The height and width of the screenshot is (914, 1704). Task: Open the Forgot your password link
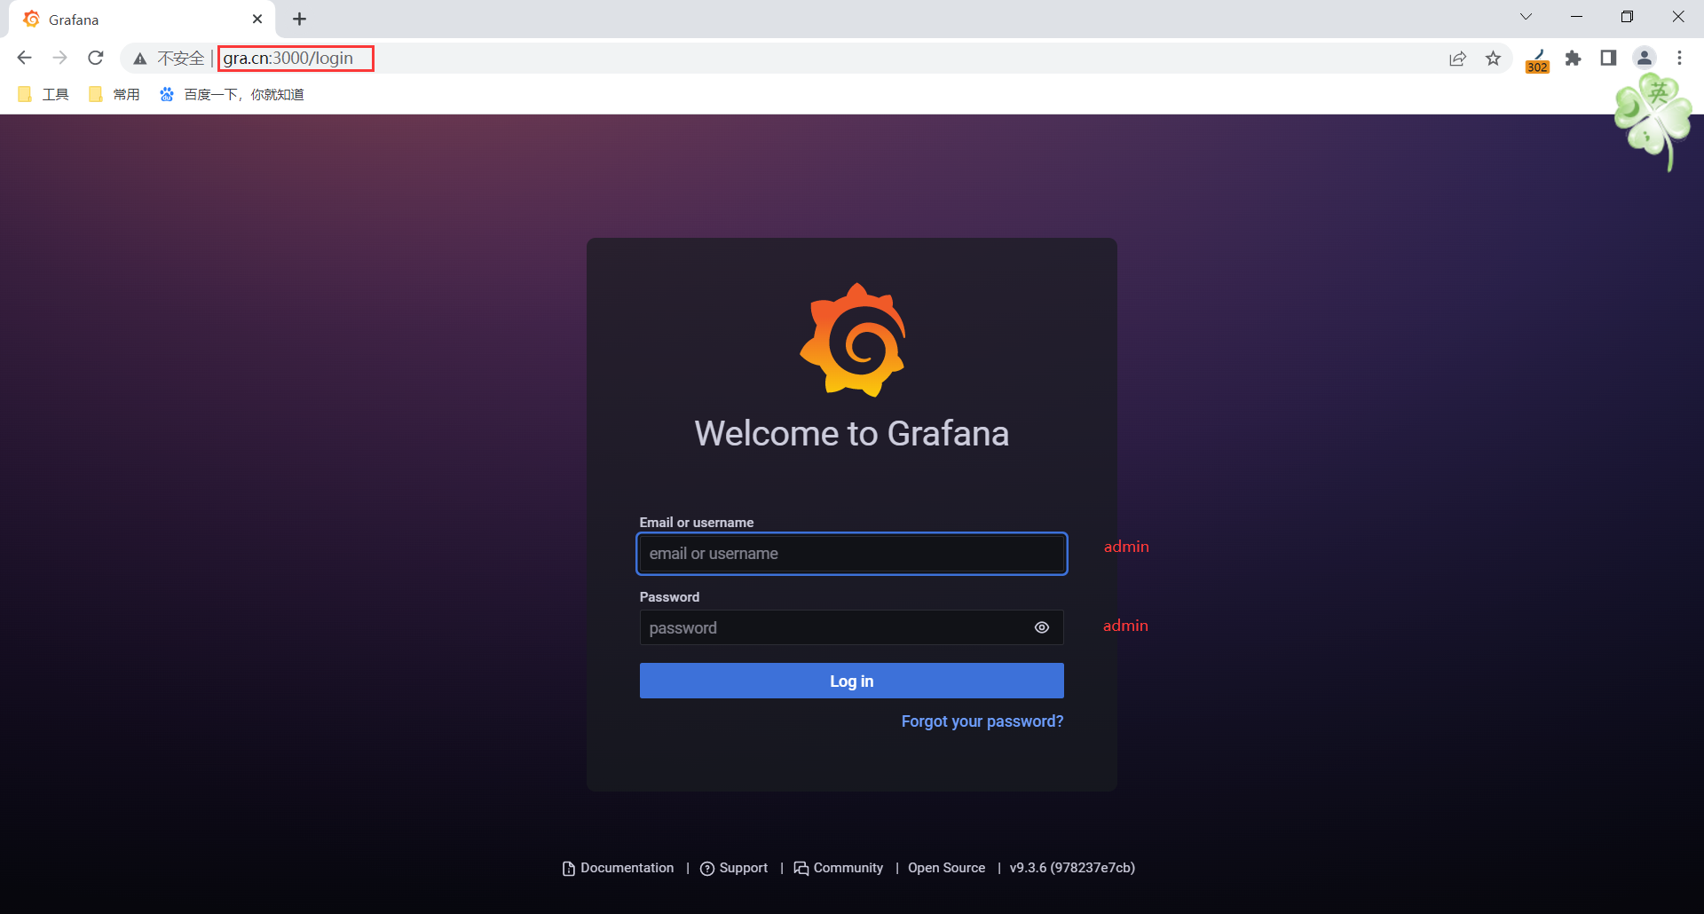point(982,721)
